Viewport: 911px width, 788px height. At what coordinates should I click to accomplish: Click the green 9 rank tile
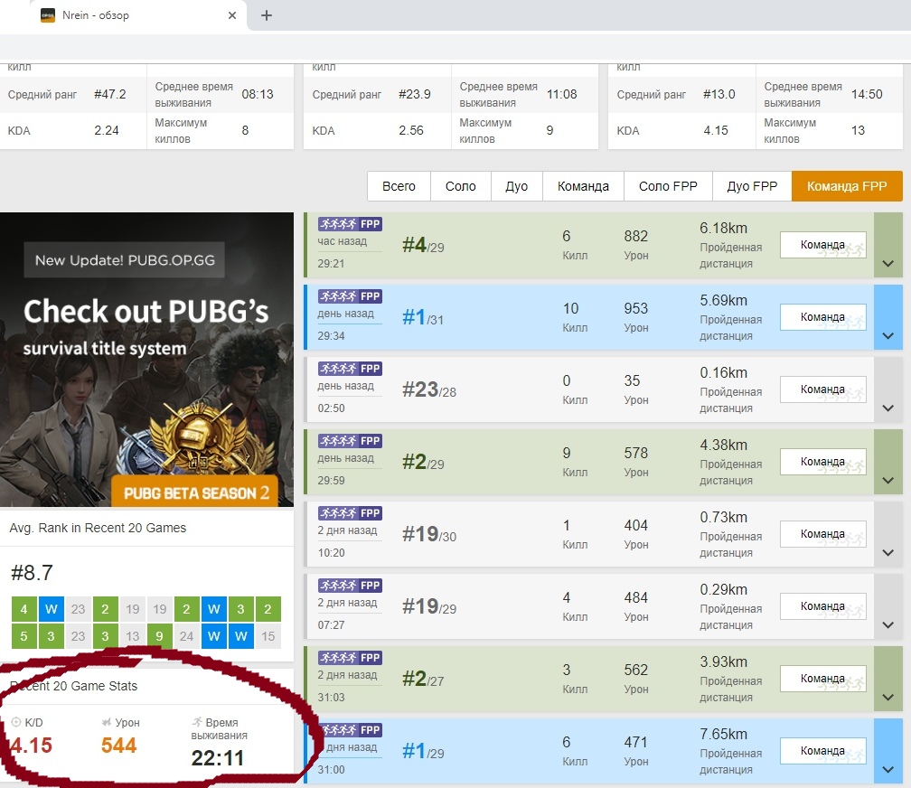[x=160, y=636]
